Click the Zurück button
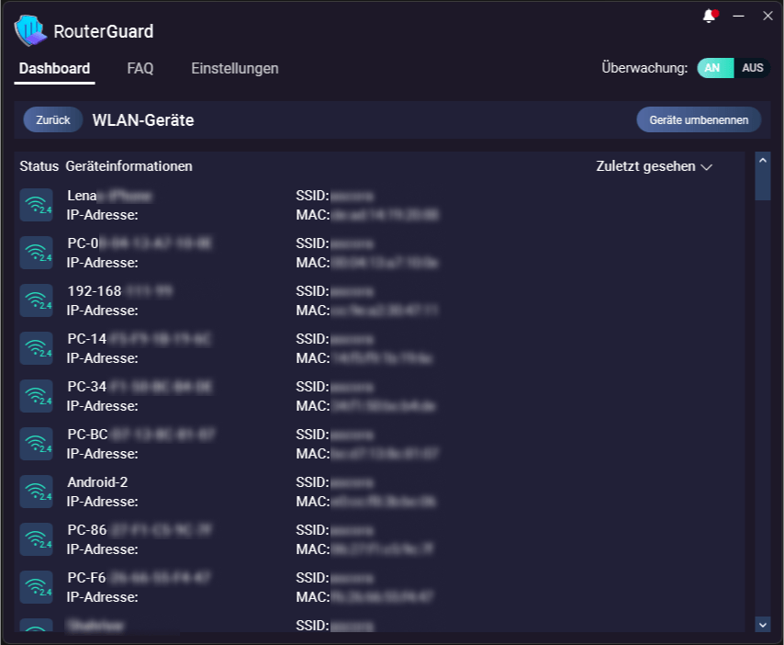This screenshot has height=645, width=784. click(52, 119)
